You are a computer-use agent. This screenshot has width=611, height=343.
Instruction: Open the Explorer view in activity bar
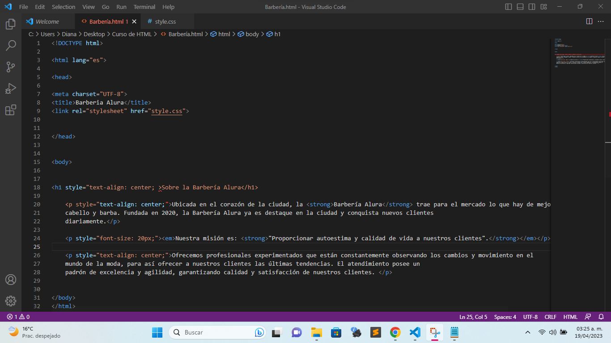tap(11, 24)
